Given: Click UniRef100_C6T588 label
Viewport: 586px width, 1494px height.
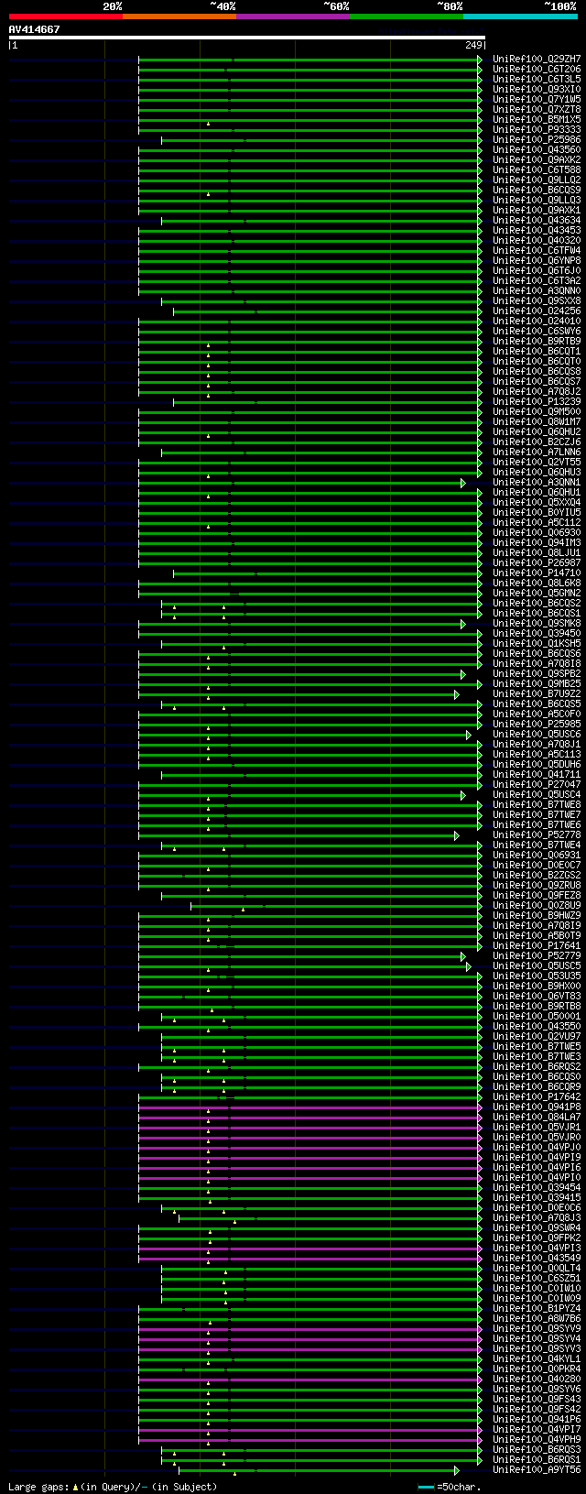Looking at the screenshot, I should 537,170.
